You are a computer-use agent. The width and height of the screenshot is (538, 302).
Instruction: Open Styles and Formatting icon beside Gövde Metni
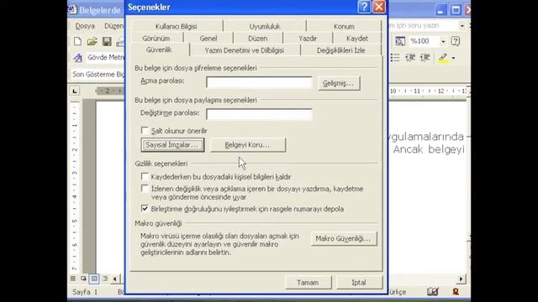click(78, 58)
